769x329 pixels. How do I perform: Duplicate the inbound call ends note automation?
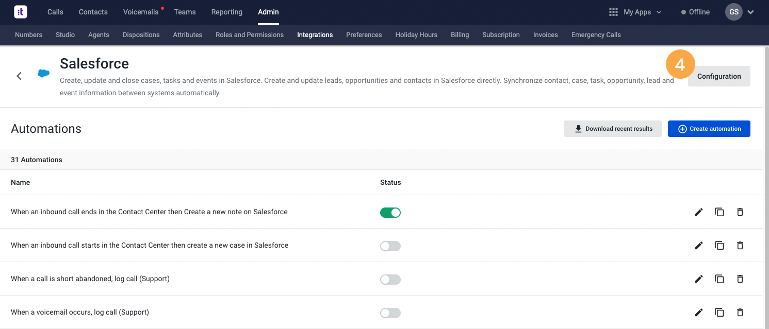tap(719, 212)
